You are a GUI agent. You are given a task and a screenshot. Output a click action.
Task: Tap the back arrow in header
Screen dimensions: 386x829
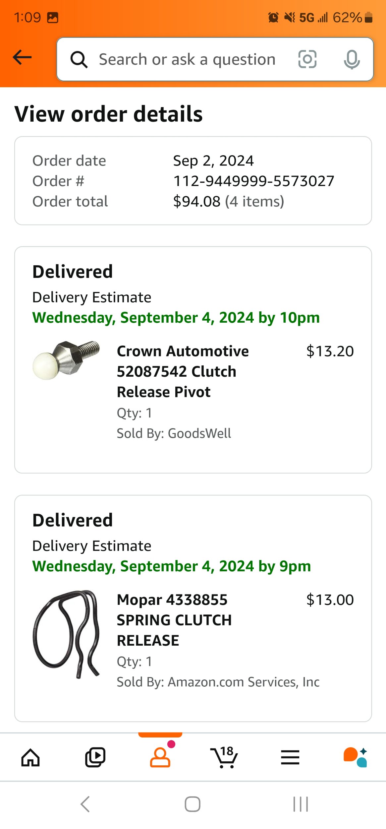point(23,58)
